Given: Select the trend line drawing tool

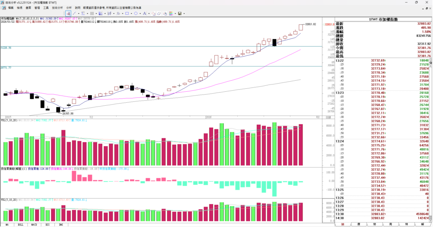Looking at the screenshot, I should (x=74, y=14).
